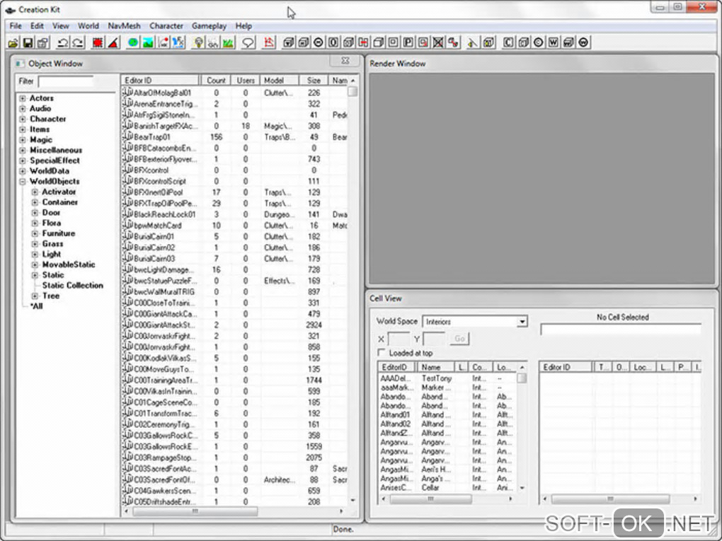Click the Save floppy disk icon
The width and height of the screenshot is (722, 541).
[x=28, y=42]
